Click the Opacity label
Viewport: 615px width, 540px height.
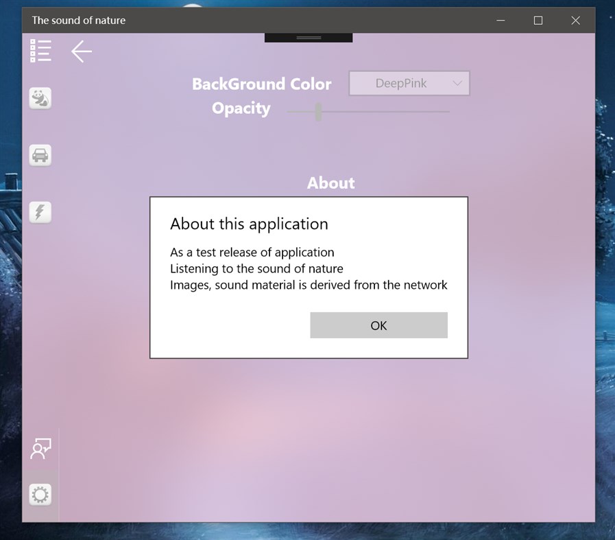point(241,108)
